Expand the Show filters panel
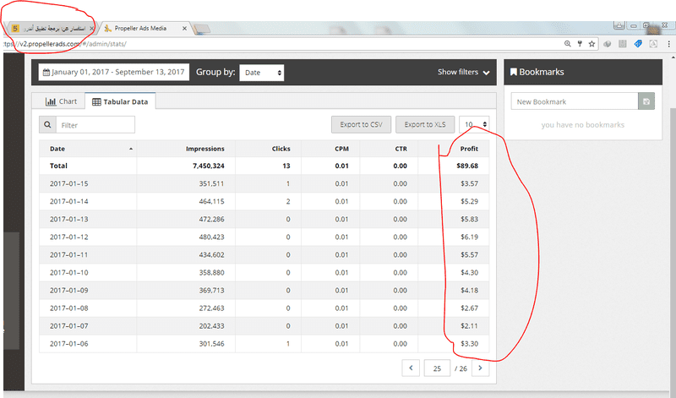Image resolution: width=676 pixels, height=398 pixels. click(x=463, y=73)
